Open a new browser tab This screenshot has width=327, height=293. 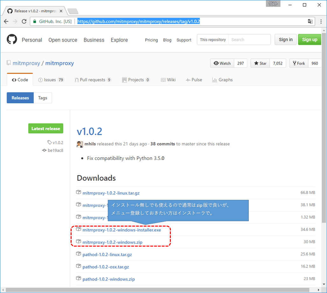73,11
